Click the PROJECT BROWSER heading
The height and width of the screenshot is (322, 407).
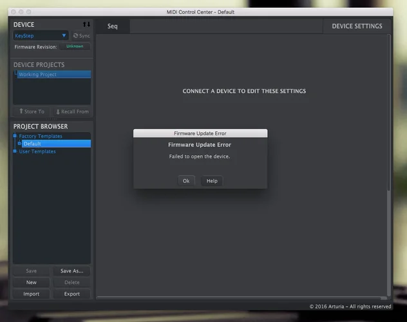coord(41,126)
